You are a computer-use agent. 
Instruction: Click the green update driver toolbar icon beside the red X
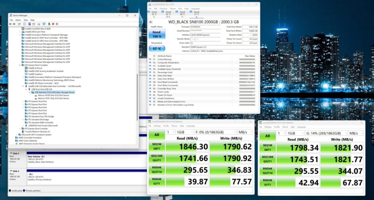[x=49, y=24]
